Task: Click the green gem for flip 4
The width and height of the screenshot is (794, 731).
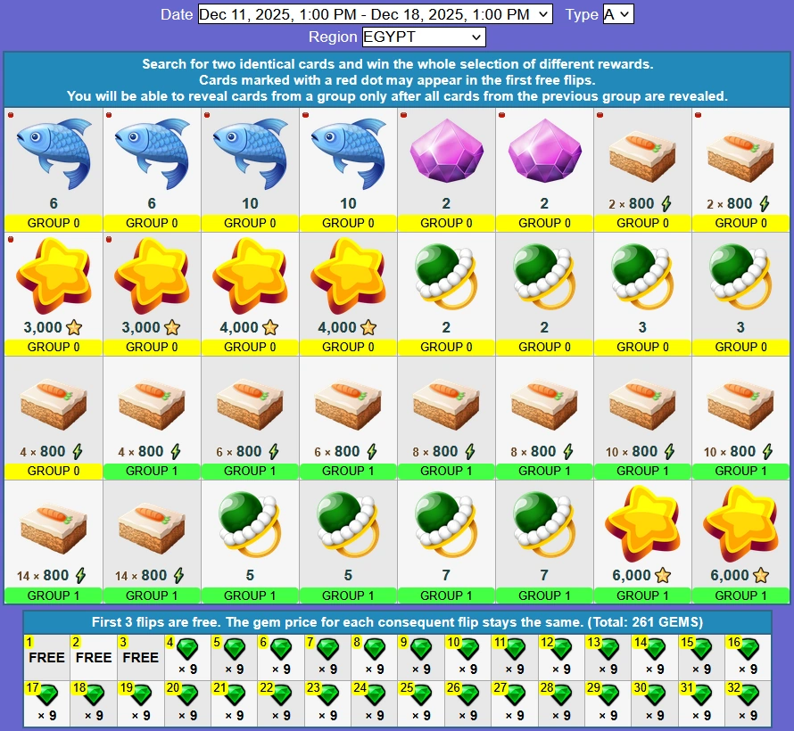Action: point(188,650)
